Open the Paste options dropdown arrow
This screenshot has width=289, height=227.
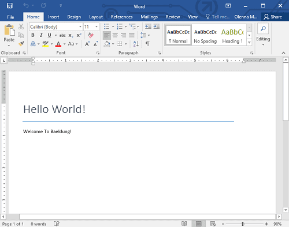(x=9, y=46)
